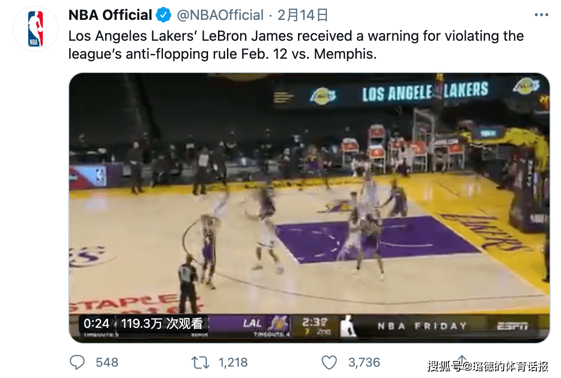The image size is (561, 378).
Task: Click the 3,736 like count
Action: coord(364,363)
